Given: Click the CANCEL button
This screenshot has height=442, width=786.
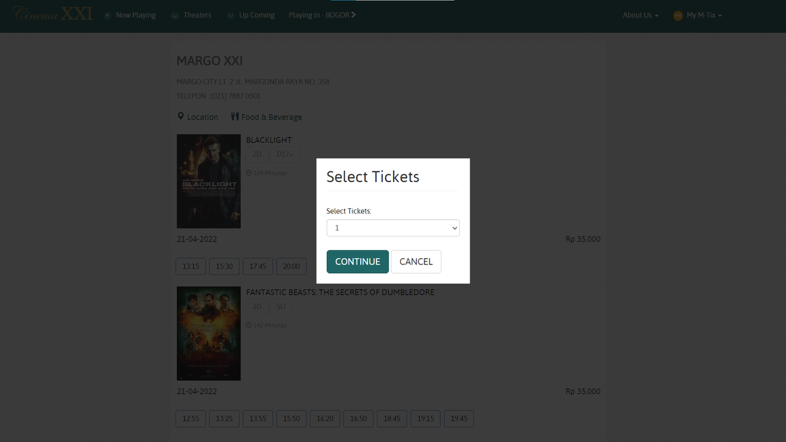Looking at the screenshot, I should point(416,261).
